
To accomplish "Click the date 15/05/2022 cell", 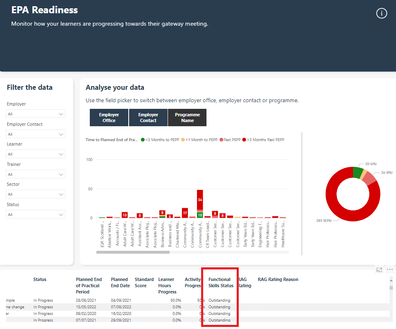I will [86, 307].
